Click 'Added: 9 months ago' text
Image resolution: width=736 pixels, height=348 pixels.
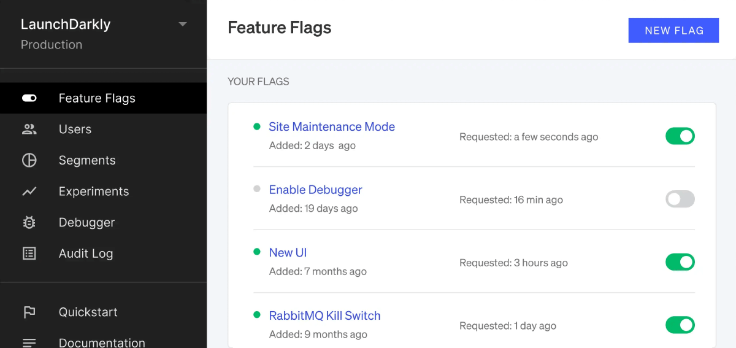pyautogui.click(x=318, y=334)
